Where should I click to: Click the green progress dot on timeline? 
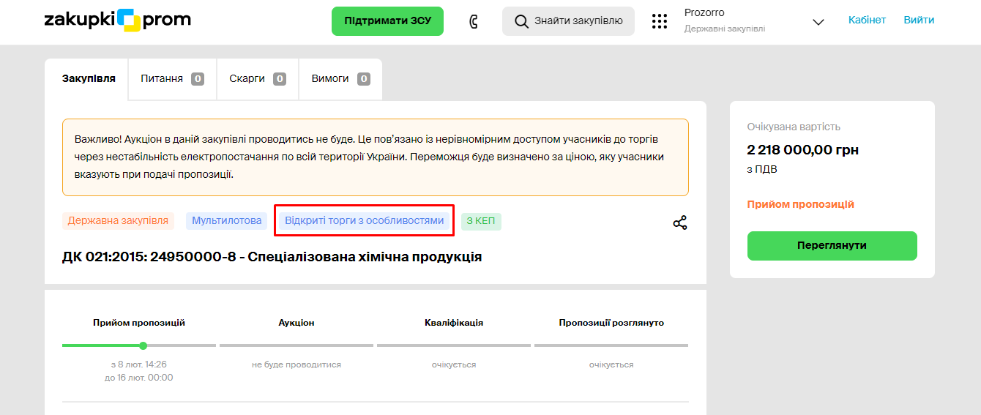143,345
